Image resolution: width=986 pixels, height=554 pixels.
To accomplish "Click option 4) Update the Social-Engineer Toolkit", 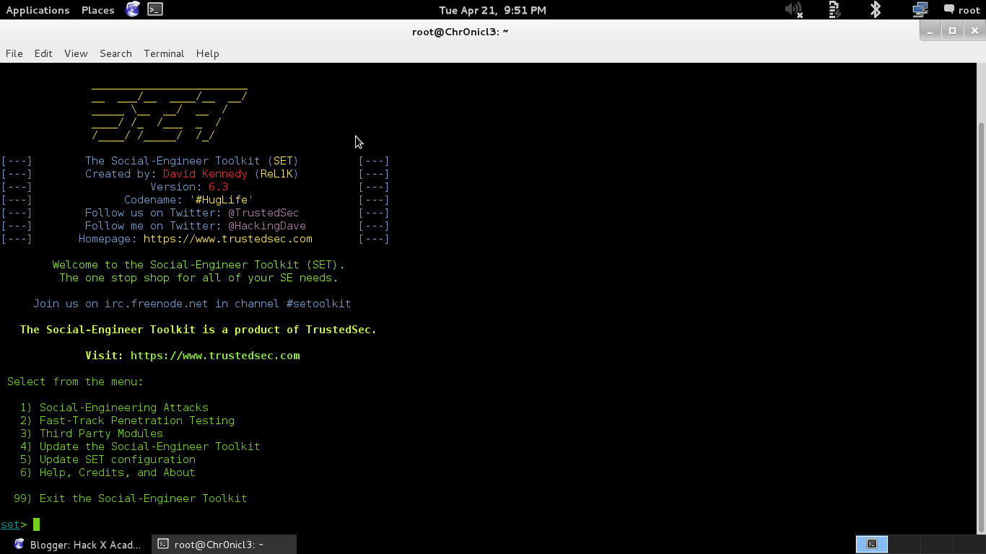I will click(140, 447).
